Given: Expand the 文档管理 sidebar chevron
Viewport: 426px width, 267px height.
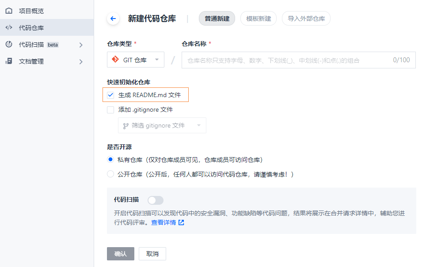Looking at the screenshot, I should [x=81, y=62].
